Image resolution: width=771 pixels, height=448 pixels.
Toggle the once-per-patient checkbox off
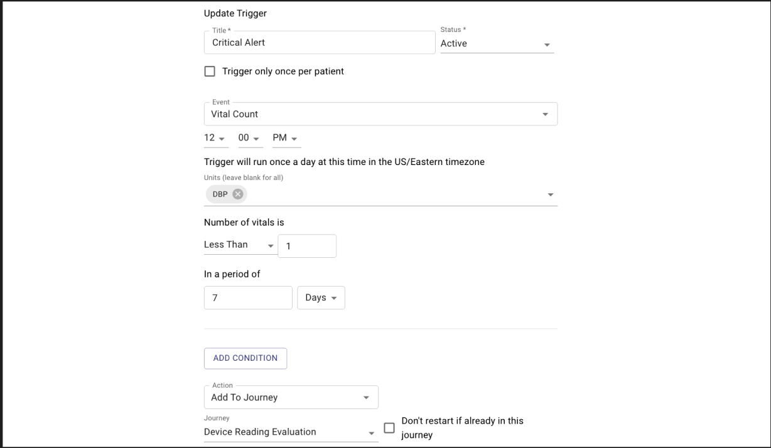(210, 71)
